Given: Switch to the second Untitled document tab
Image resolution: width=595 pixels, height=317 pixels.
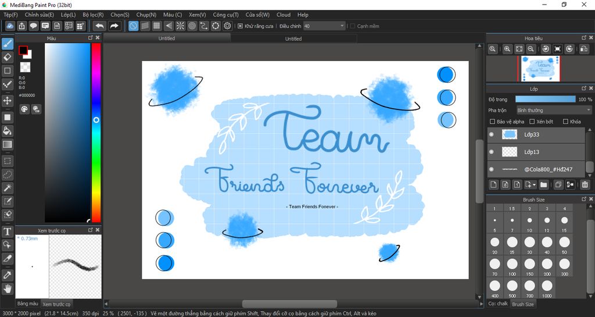Looking at the screenshot, I should 293,39.
